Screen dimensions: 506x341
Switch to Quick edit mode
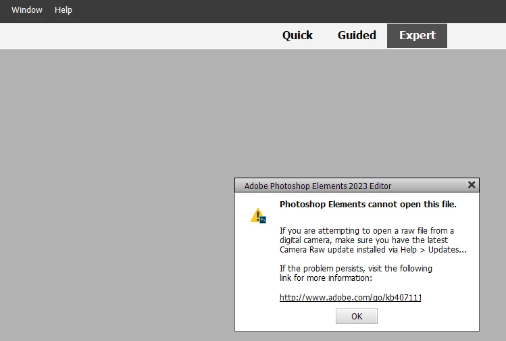click(x=297, y=35)
